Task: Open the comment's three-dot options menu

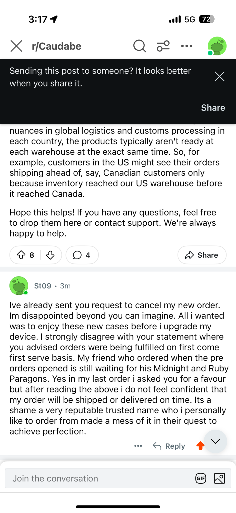Action: coord(138,446)
